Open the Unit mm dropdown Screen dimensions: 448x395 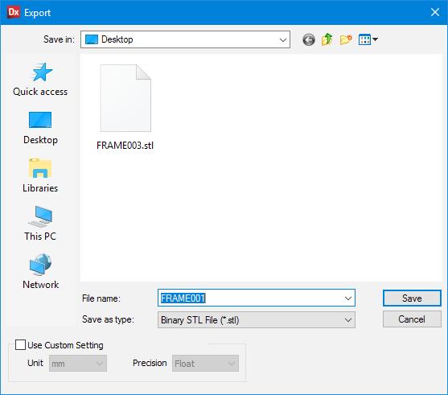click(78, 364)
